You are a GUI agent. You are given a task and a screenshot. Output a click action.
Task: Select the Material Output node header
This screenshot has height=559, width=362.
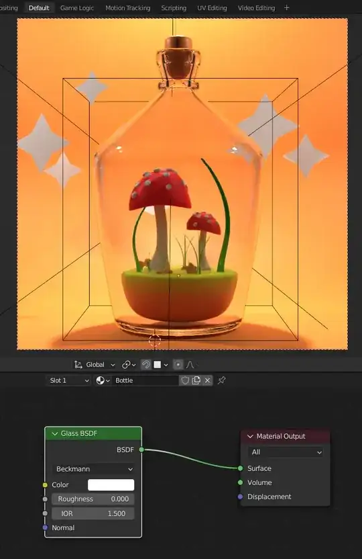tap(286, 436)
